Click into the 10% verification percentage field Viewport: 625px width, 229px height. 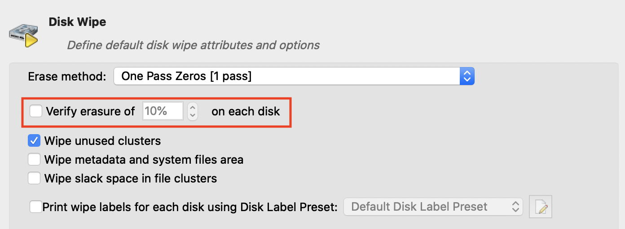pos(162,111)
